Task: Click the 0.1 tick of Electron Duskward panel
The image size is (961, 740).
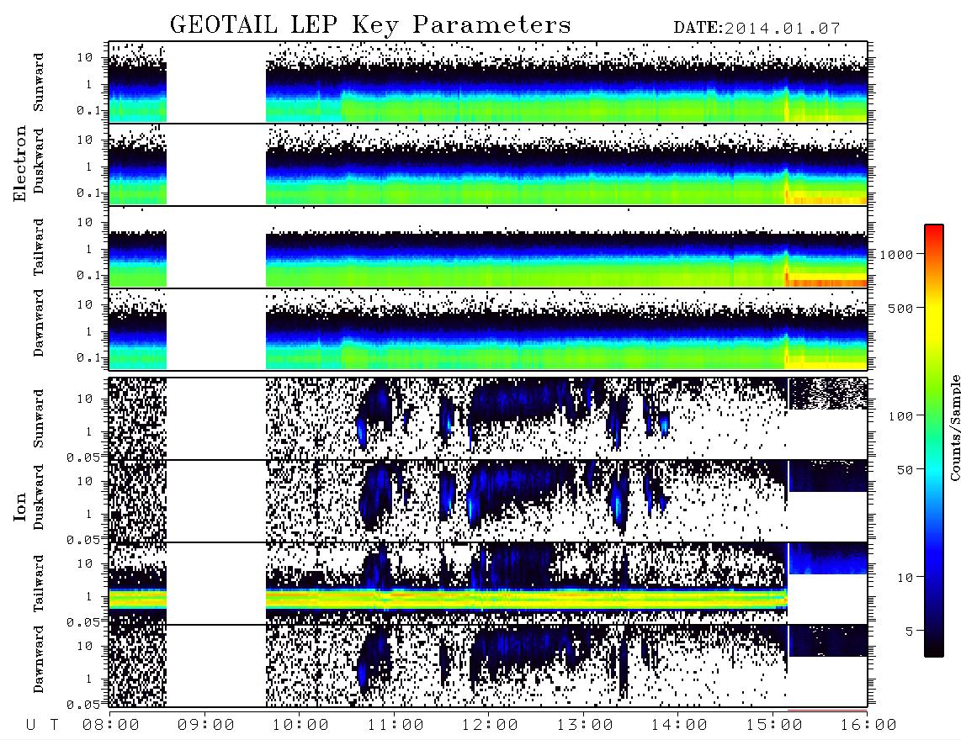Action: [88, 193]
